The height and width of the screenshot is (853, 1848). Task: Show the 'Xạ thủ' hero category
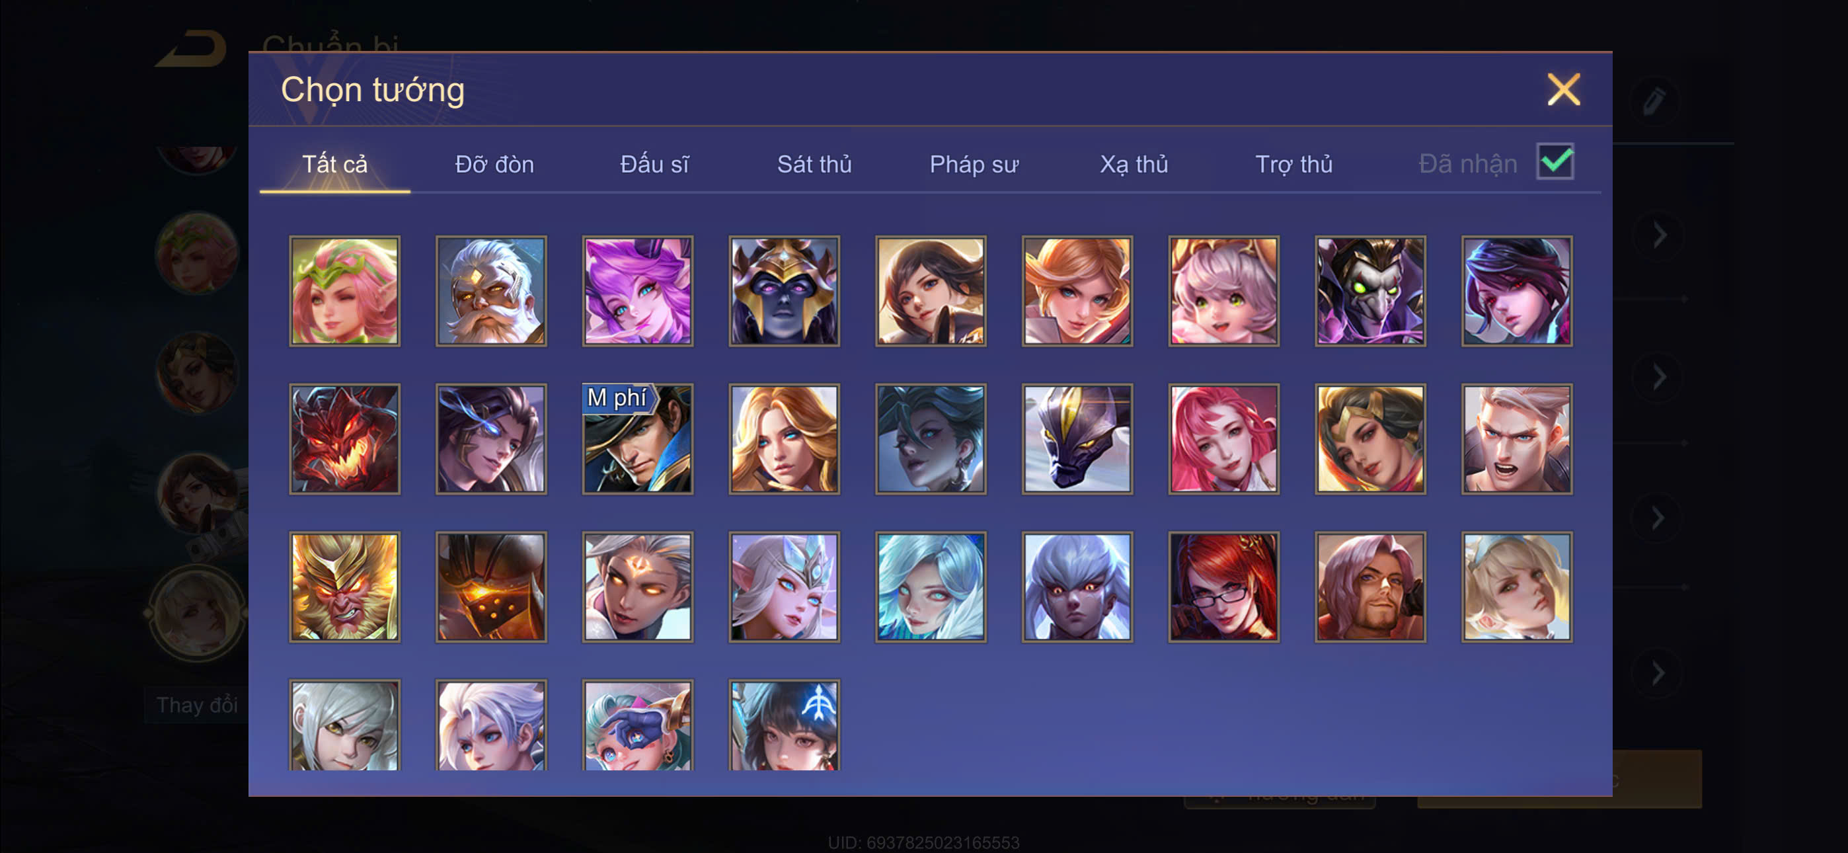1134,165
